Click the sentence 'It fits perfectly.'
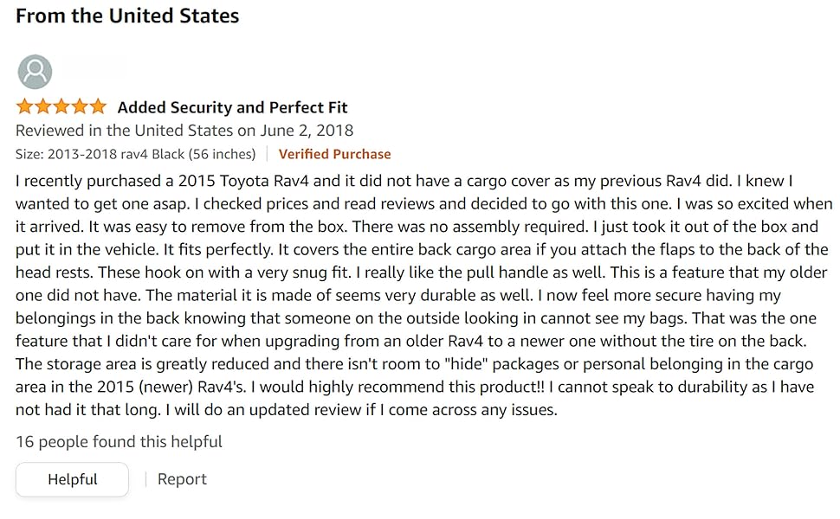Viewport: 840px width, 519px height. [x=218, y=250]
